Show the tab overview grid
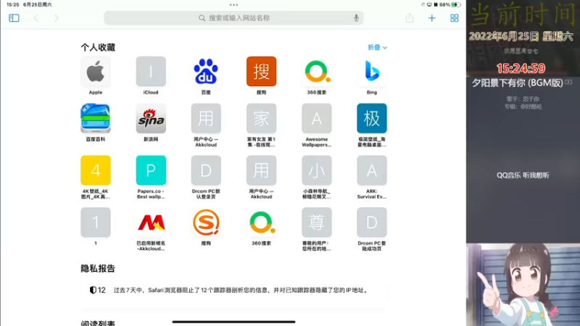This screenshot has height=326, width=580. click(x=455, y=17)
